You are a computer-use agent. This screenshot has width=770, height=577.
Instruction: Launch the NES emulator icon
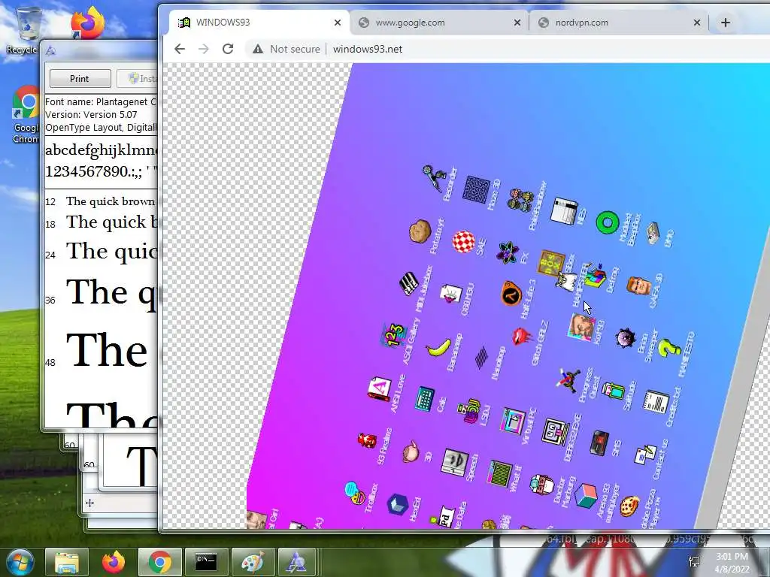tap(565, 210)
